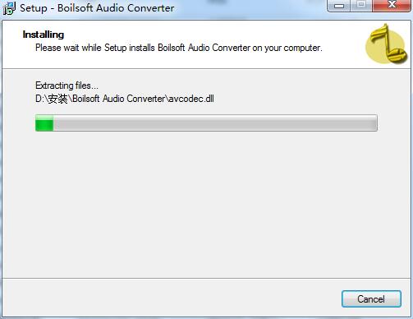The image size is (413, 319).
Task: Click the "Setup - Boilsoft Audio Converter" title text
Action: point(97,8)
